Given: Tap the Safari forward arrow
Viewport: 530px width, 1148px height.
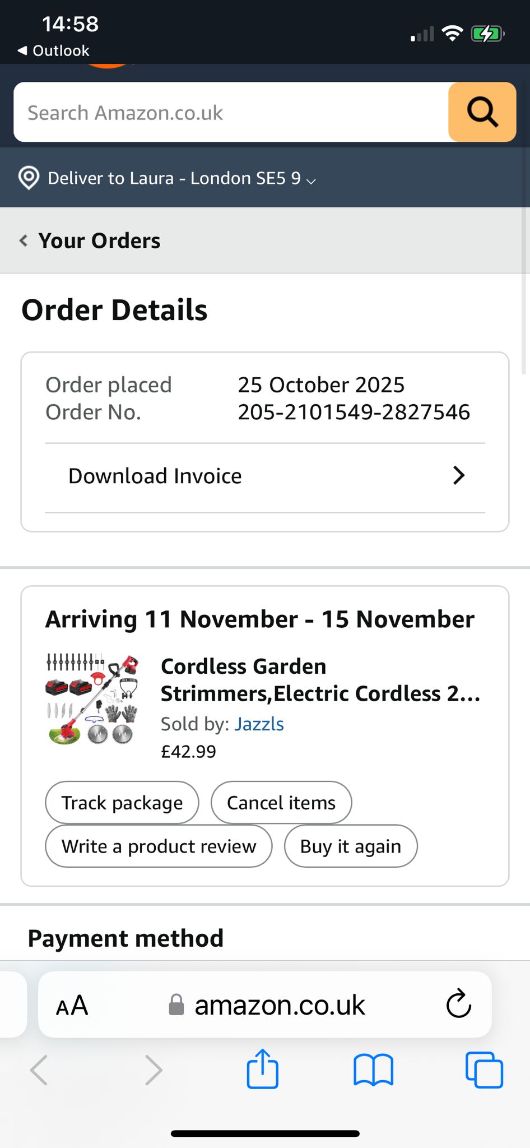Looking at the screenshot, I should pos(153,1070).
